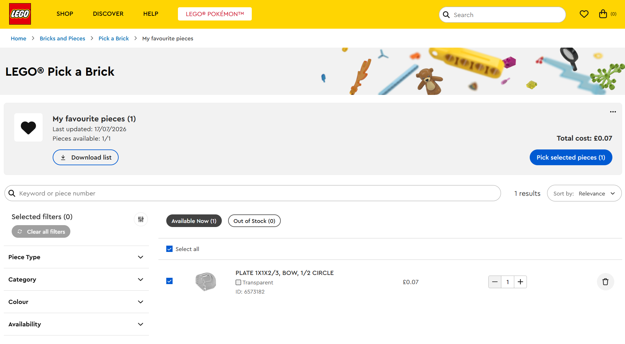
Task: Open the shopping bag icon
Action: (x=603, y=14)
